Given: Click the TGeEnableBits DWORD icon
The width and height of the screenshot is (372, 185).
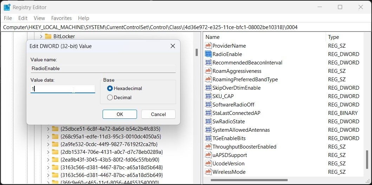Looking at the screenshot, I should 208,138.
